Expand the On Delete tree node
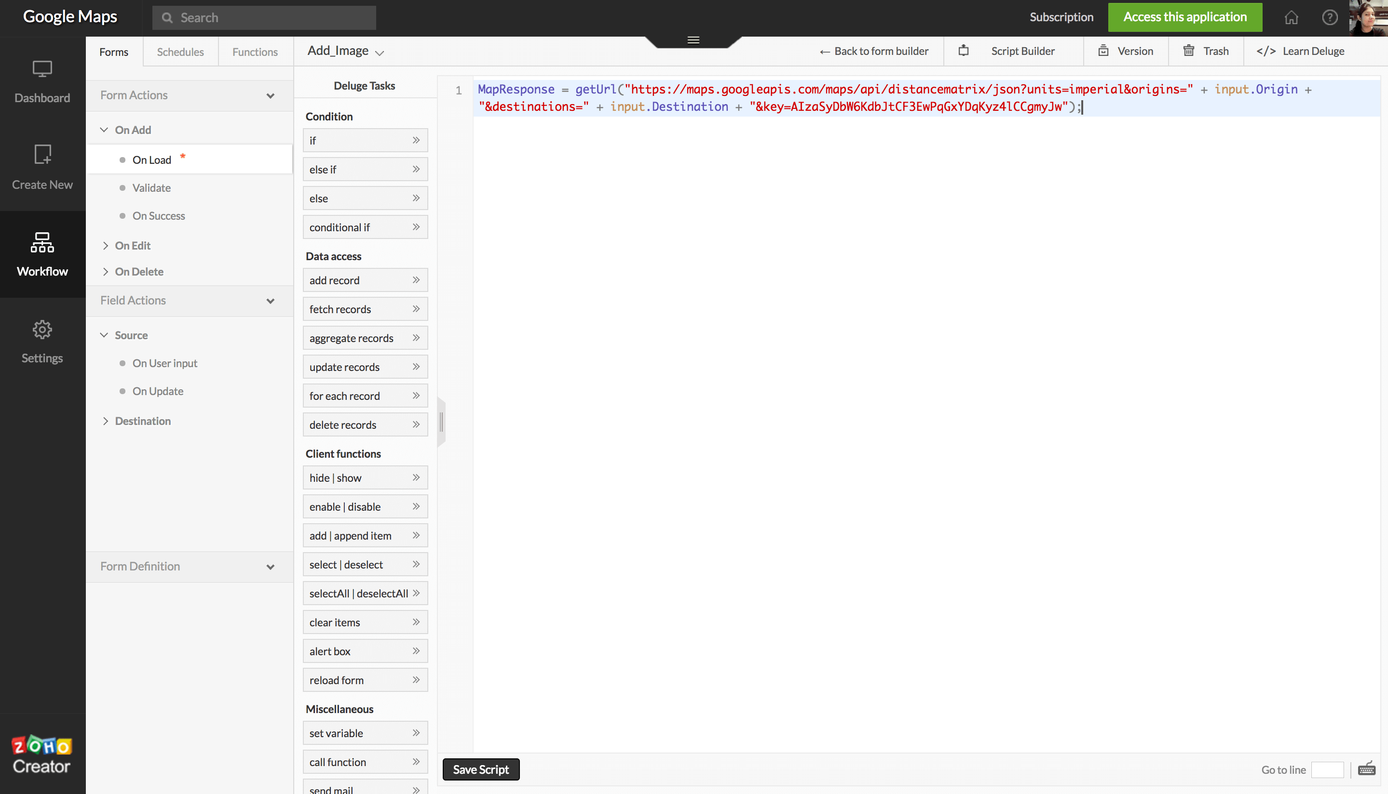 (x=105, y=272)
